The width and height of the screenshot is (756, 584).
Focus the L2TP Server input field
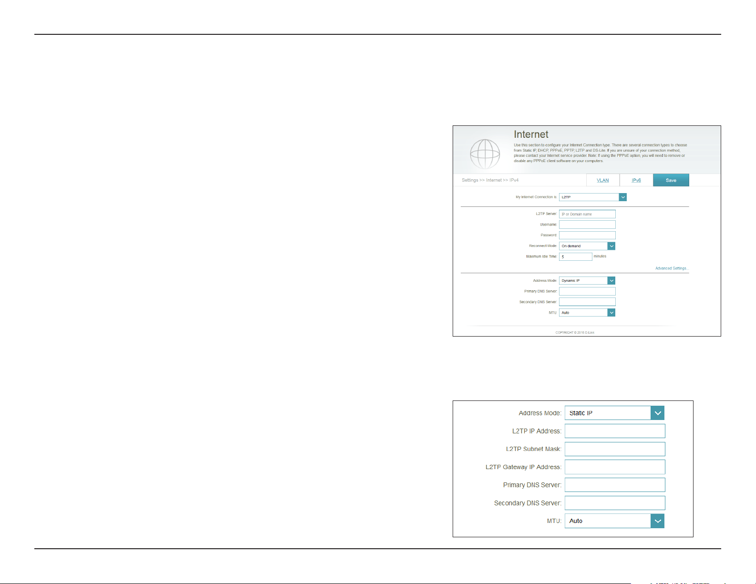coord(587,214)
